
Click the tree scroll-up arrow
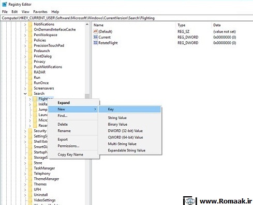pyautogui.click(x=87, y=25)
